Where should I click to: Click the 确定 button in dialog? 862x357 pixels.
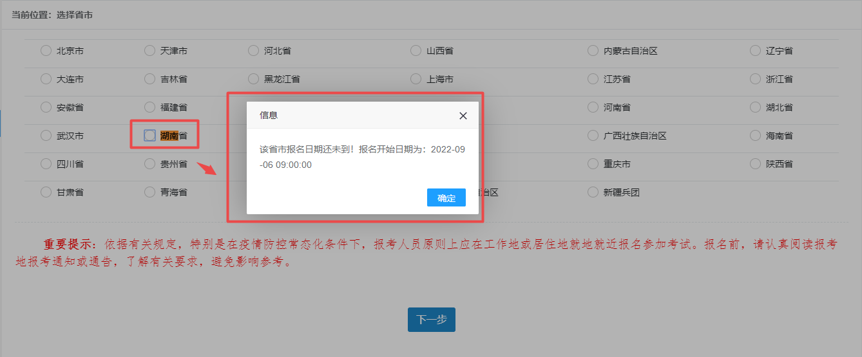pyautogui.click(x=446, y=197)
